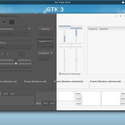Click the lower horizontal slider handle
Viewport: 125px width, 125px height.
click(x=70, y=47)
